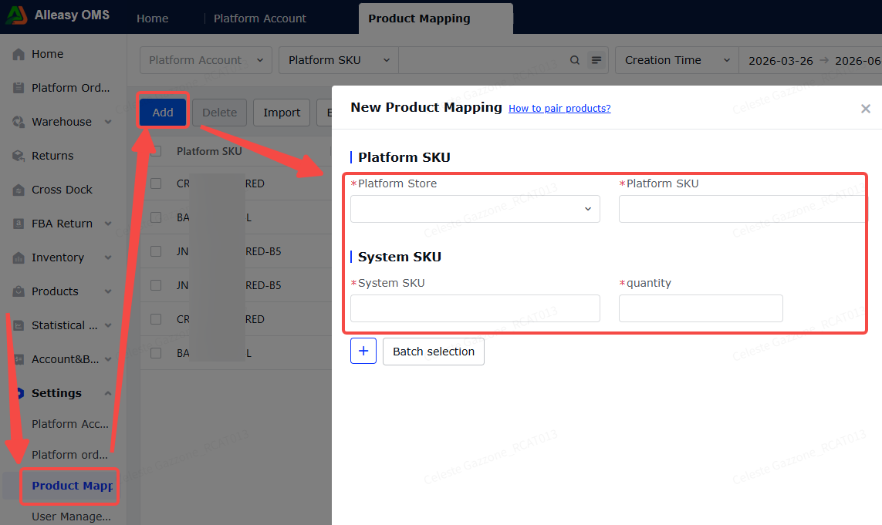The height and width of the screenshot is (525, 882).
Task: Open Home from the sidebar
Action: point(47,54)
